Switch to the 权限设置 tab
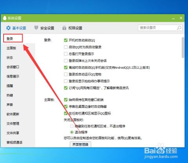188x163 pixels. [72, 28]
